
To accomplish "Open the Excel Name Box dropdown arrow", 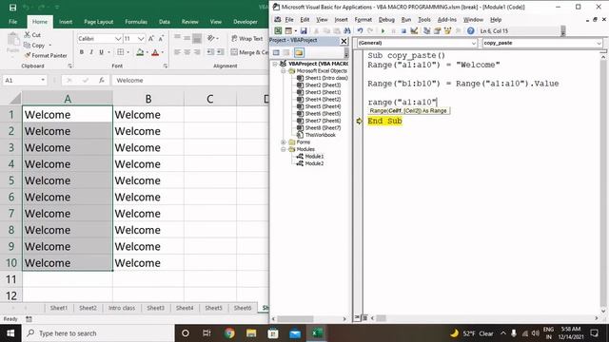I will (x=43, y=80).
